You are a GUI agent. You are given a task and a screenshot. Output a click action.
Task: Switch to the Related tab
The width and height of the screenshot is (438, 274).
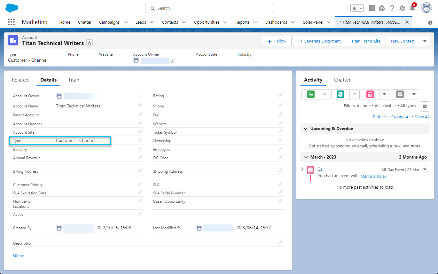pyautogui.click(x=20, y=80)
